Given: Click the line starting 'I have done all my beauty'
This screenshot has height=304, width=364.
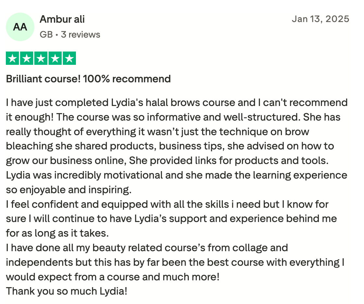Looking at the screenshot, I should pos(147,248).
